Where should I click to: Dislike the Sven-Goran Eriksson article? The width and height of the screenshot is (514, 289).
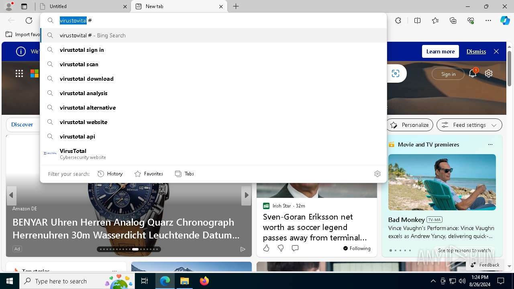pos(281,248)
